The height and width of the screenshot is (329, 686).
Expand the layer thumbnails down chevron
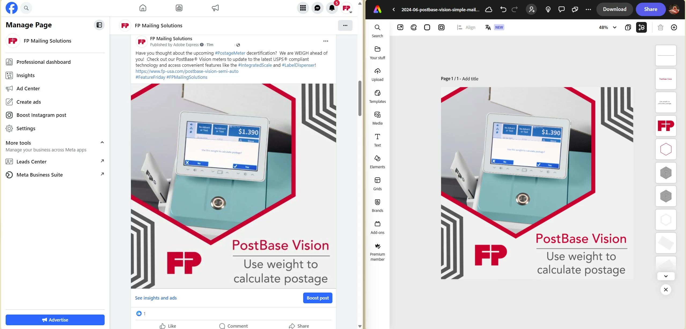pos(666,276)
